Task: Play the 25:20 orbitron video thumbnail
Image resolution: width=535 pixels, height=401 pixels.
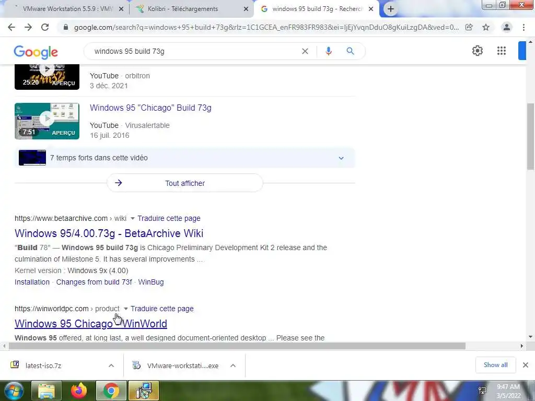Action: 47,77
